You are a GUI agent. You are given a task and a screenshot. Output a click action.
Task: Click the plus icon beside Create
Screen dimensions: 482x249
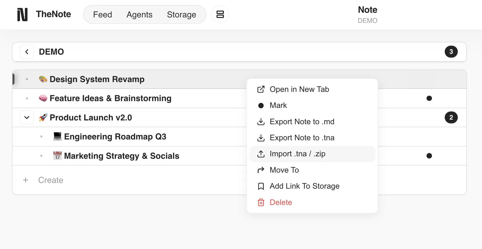pyautogui.click(x=26, y=180)
